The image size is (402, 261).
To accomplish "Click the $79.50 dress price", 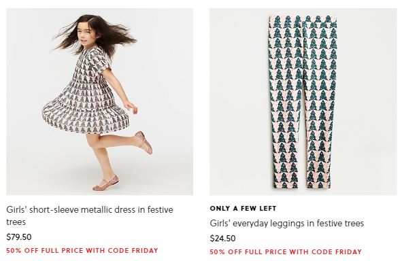I will (19, 237).
